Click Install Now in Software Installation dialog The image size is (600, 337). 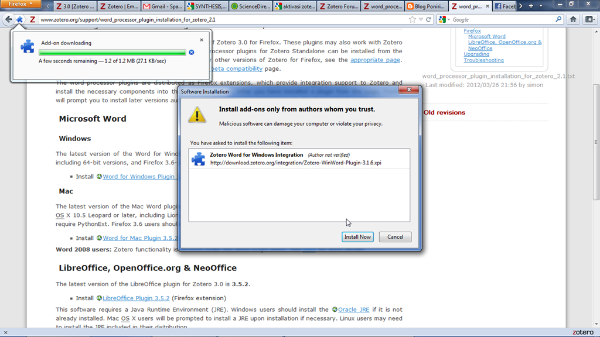pyautogui.click(x=357, y=237)
